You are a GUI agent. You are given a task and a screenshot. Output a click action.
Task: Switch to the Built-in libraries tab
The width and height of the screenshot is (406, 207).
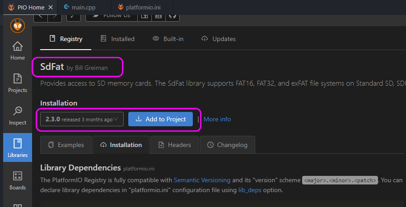(168, 39)
